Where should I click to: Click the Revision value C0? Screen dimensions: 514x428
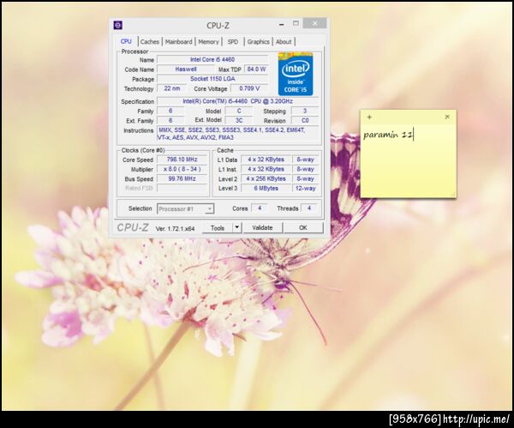click(305, 120)
